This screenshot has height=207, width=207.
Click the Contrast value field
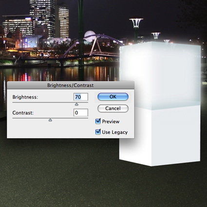(x=81, y=113)
